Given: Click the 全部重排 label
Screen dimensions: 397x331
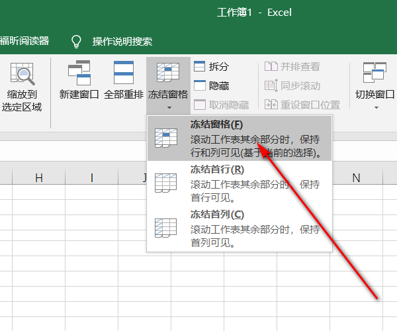Looking at the screenshot, I should point(124,95).
